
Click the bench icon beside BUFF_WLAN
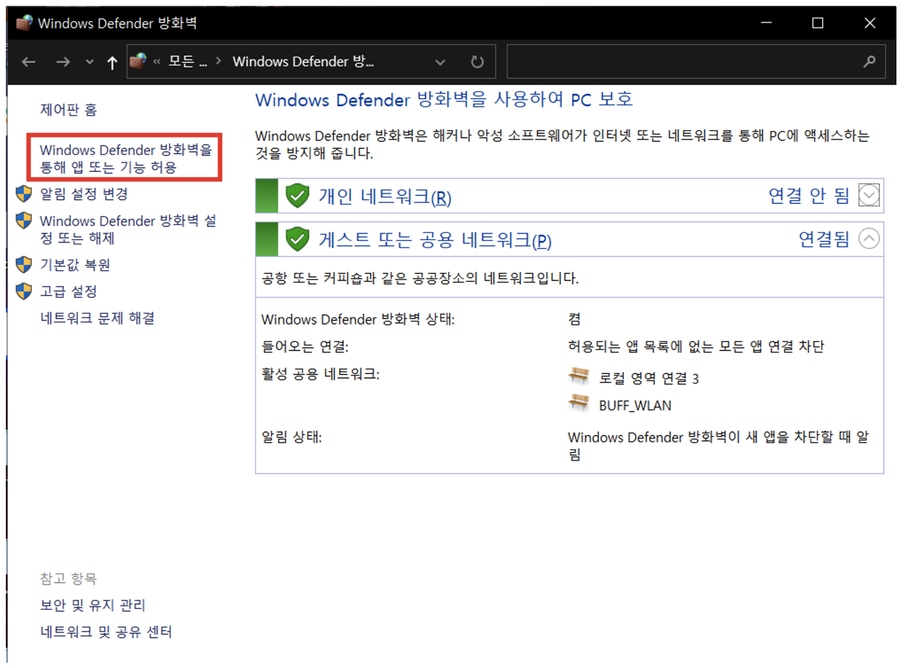coord(579,403)
